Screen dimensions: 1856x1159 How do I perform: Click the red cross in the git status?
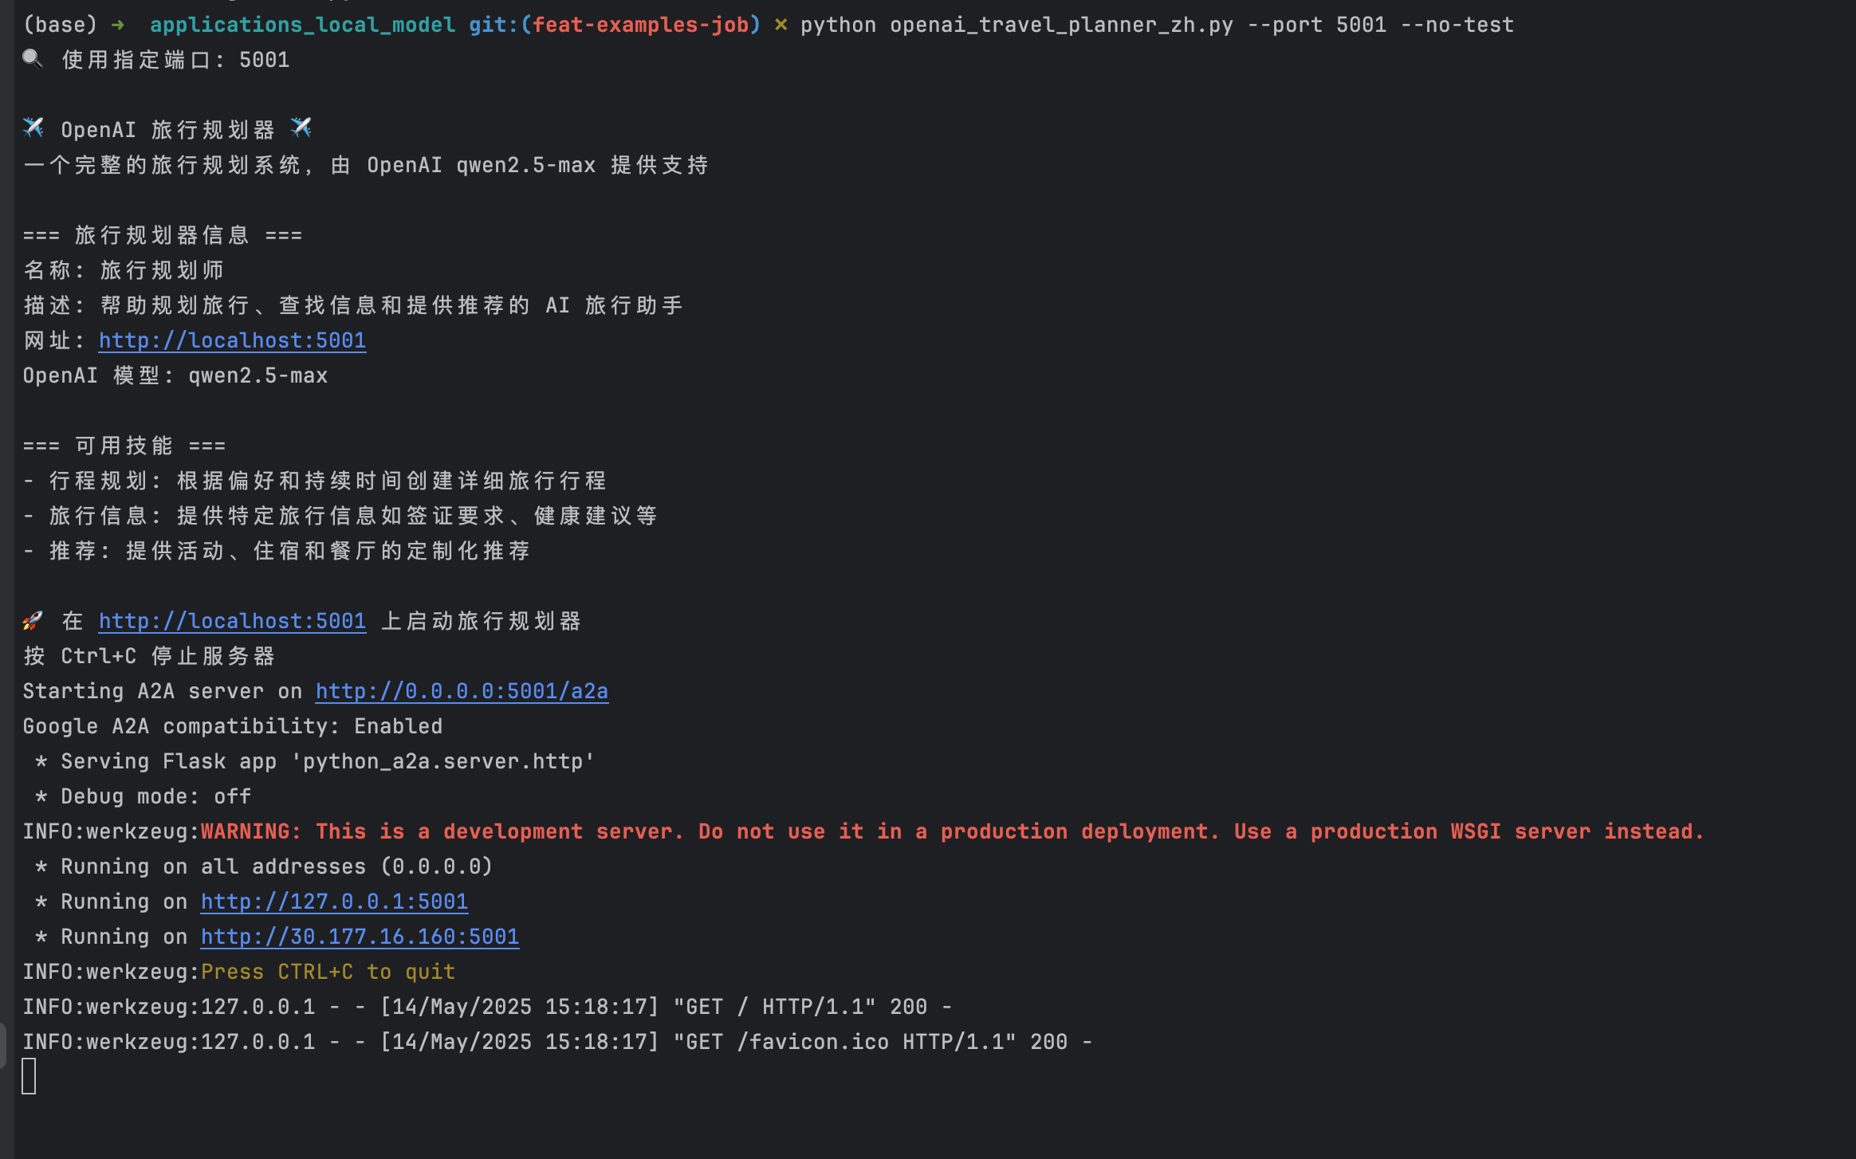coord(780,24)
